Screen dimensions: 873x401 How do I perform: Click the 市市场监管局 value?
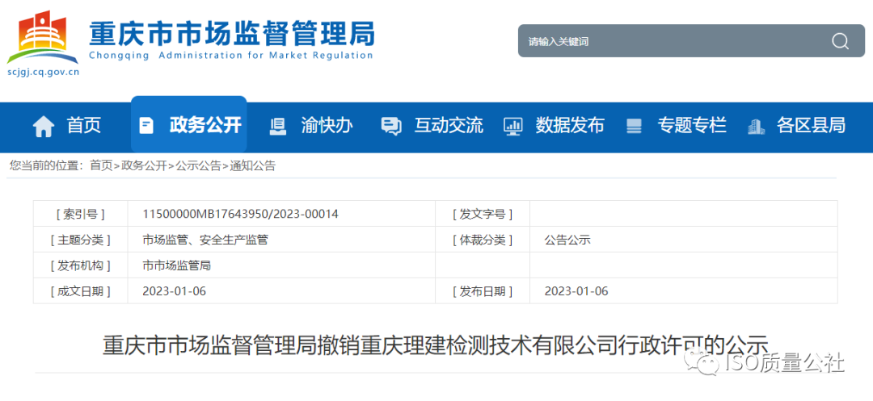click(176, 265)
